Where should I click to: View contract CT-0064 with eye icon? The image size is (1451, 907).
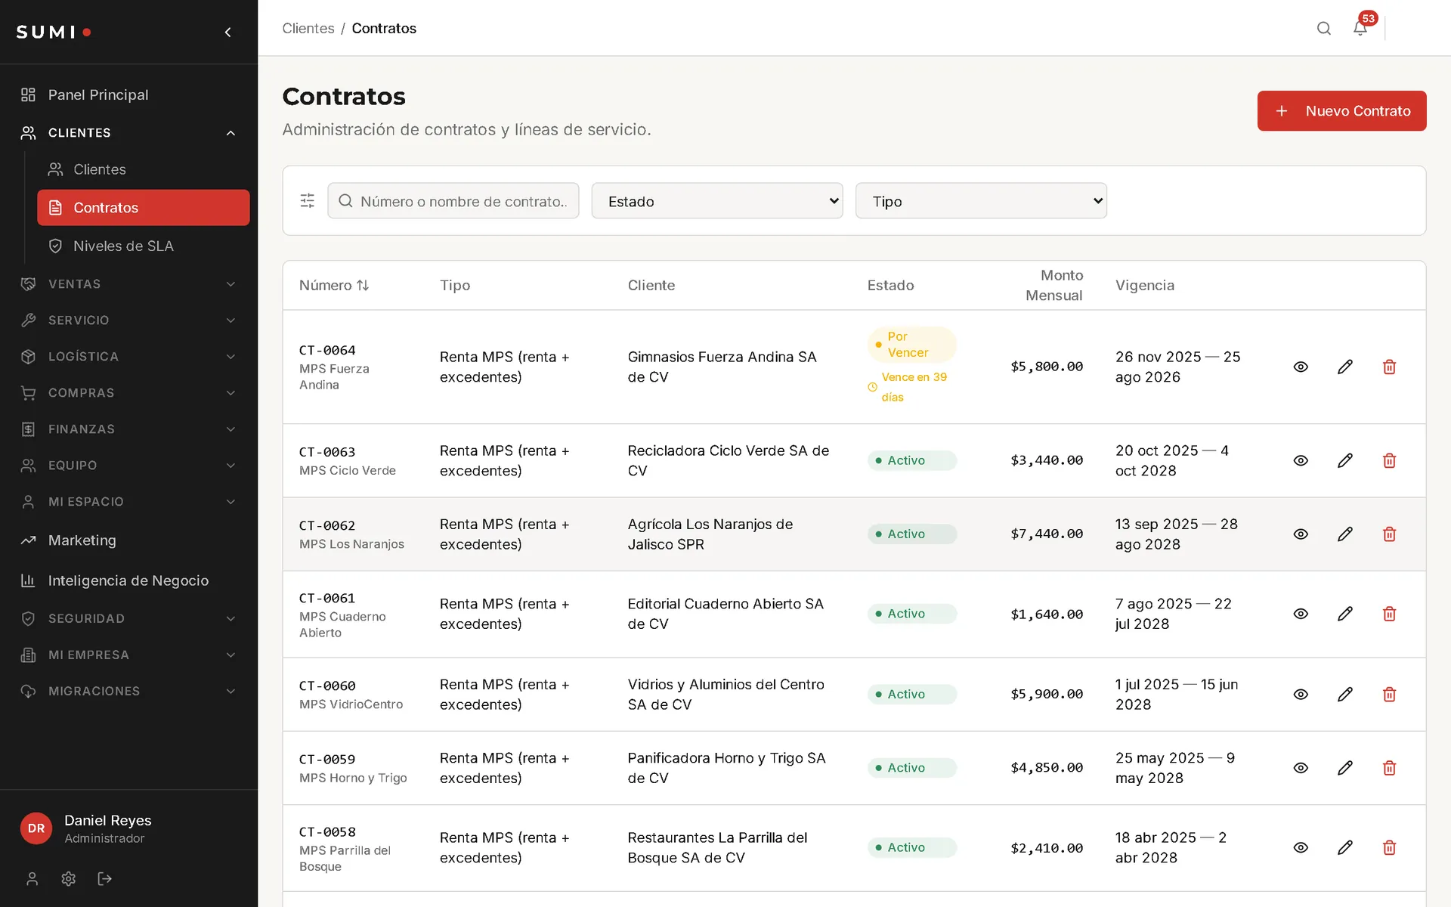pos(1301,367)
